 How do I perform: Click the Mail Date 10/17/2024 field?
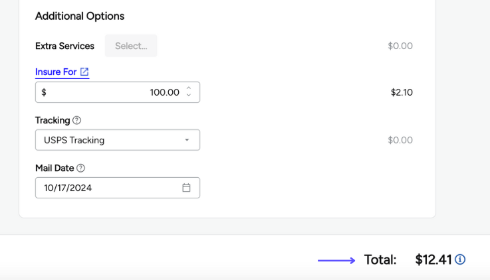[x=106, y=188]
